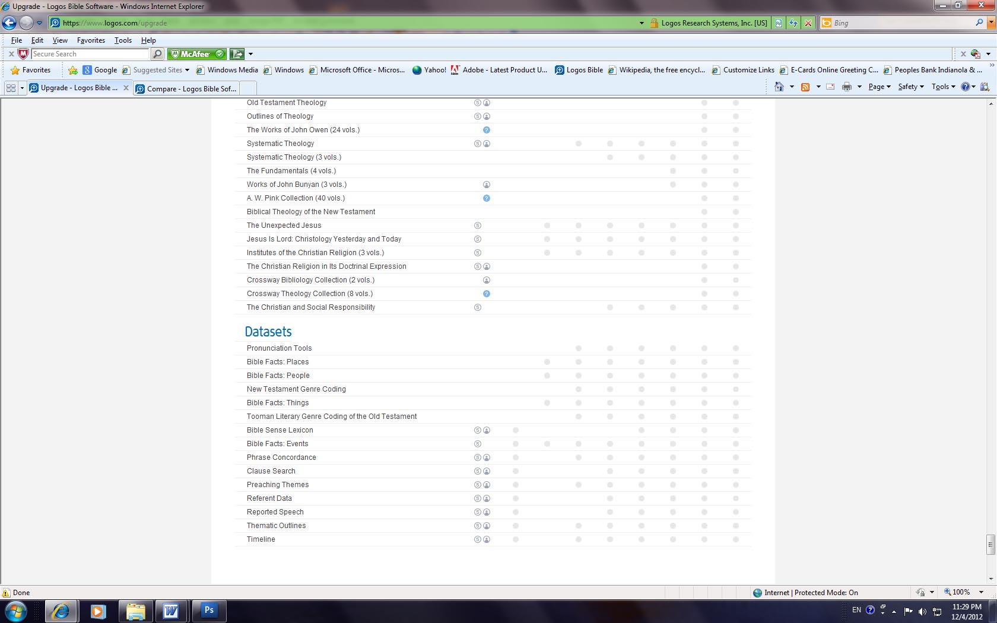The image size is (997, 623).
Task: Click the Quick Tabs grid icon
Action: [x=11, y=88]
